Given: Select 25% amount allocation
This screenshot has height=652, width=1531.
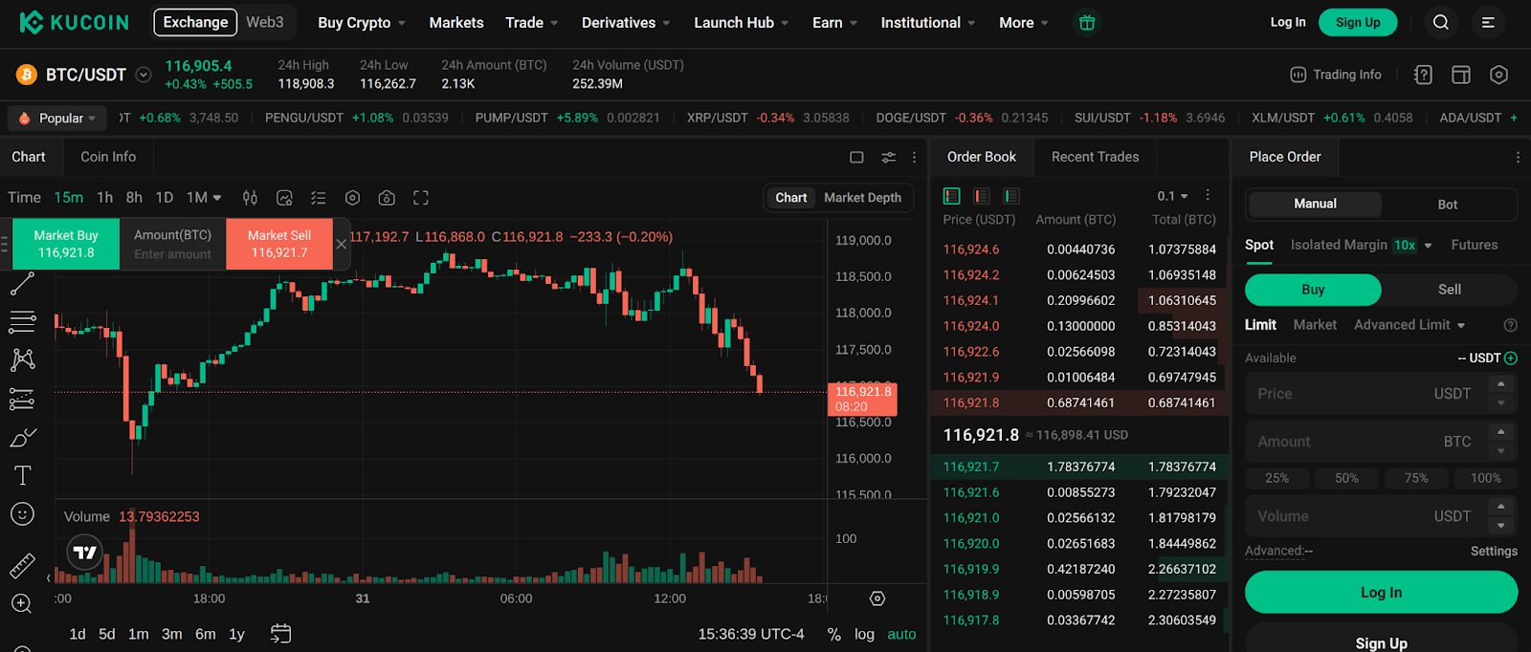Looking at the screenshot, I should (x=1276, y=478).
